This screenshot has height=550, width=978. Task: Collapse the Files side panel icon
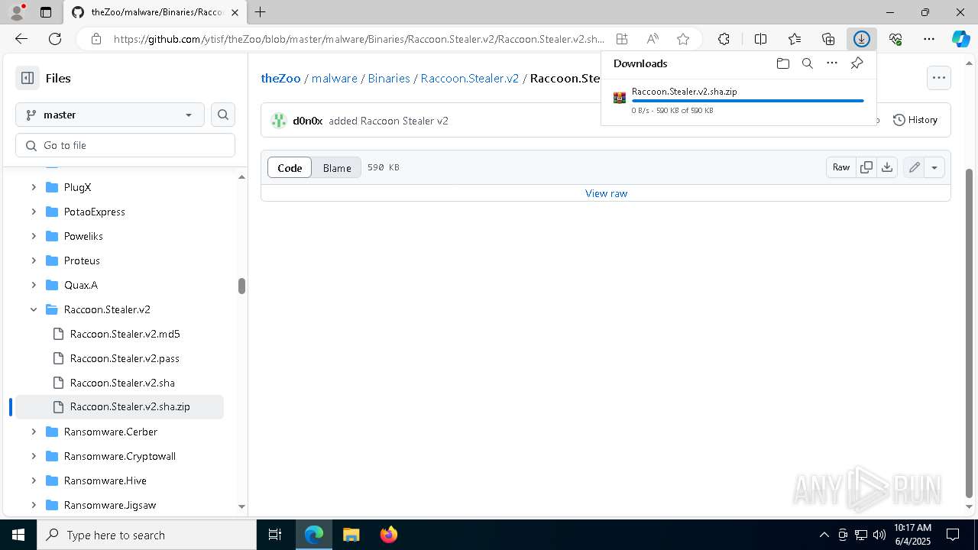point(28,78)
